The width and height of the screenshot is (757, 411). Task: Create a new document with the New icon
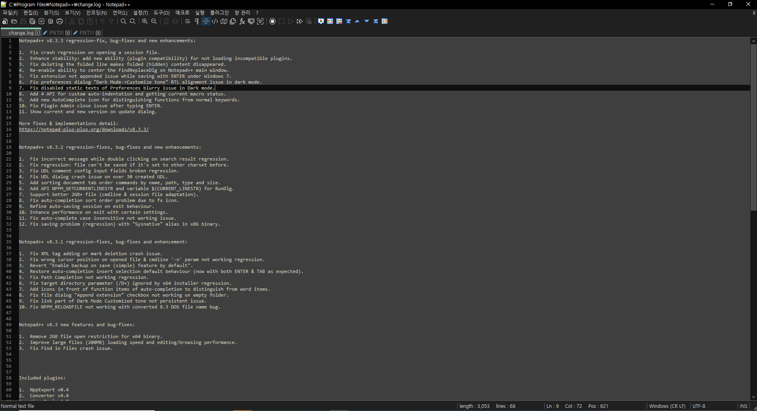tap(5, 21)
